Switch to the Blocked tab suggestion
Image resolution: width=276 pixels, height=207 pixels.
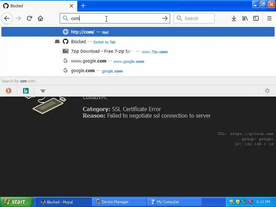point(138,42)
